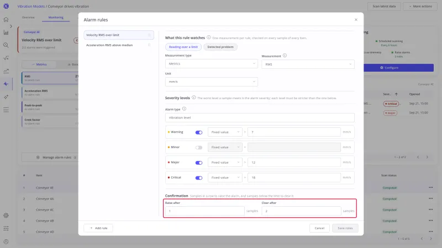Click the Raise after samples field
Screen dimensions: 442x248
click(x=204, y=211)
